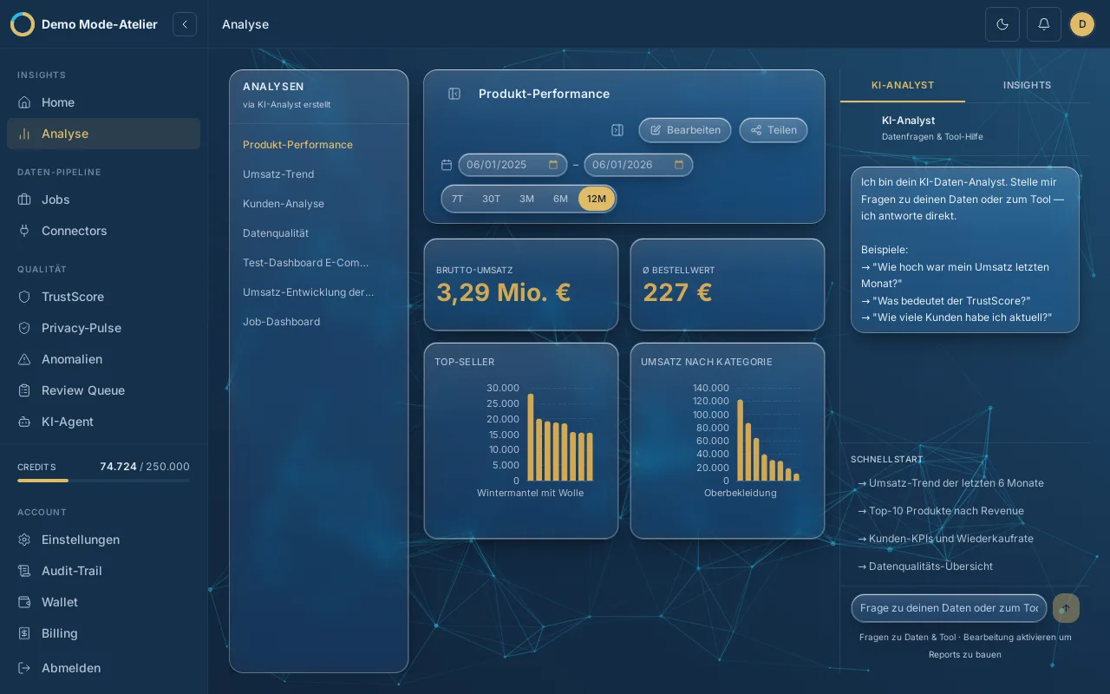Click Abmelden to log out
The width and height of the screenshot is (1110, 694).
[103, 668]
